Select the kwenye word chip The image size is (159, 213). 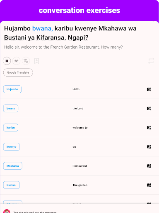coord(12,146)
